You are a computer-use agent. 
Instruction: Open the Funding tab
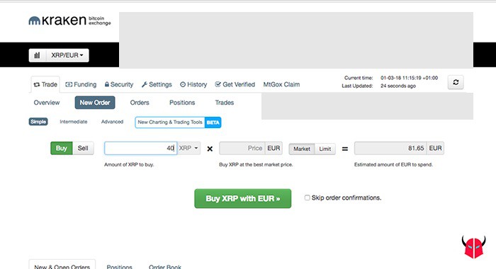(81, 84)
